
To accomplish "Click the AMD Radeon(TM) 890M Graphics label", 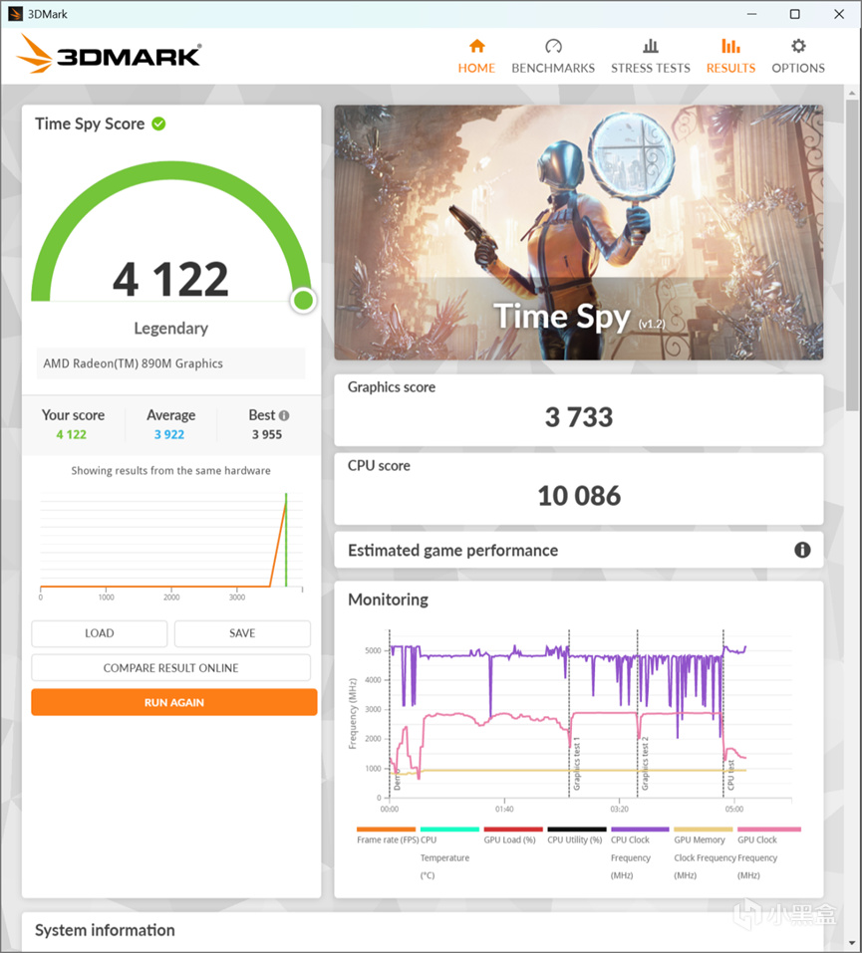I will point(134,363).
